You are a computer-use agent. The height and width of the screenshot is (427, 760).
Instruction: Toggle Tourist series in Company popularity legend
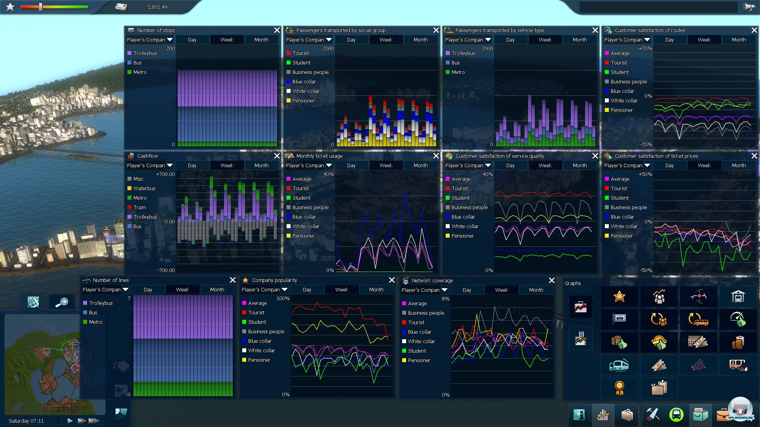click(256, 313)
